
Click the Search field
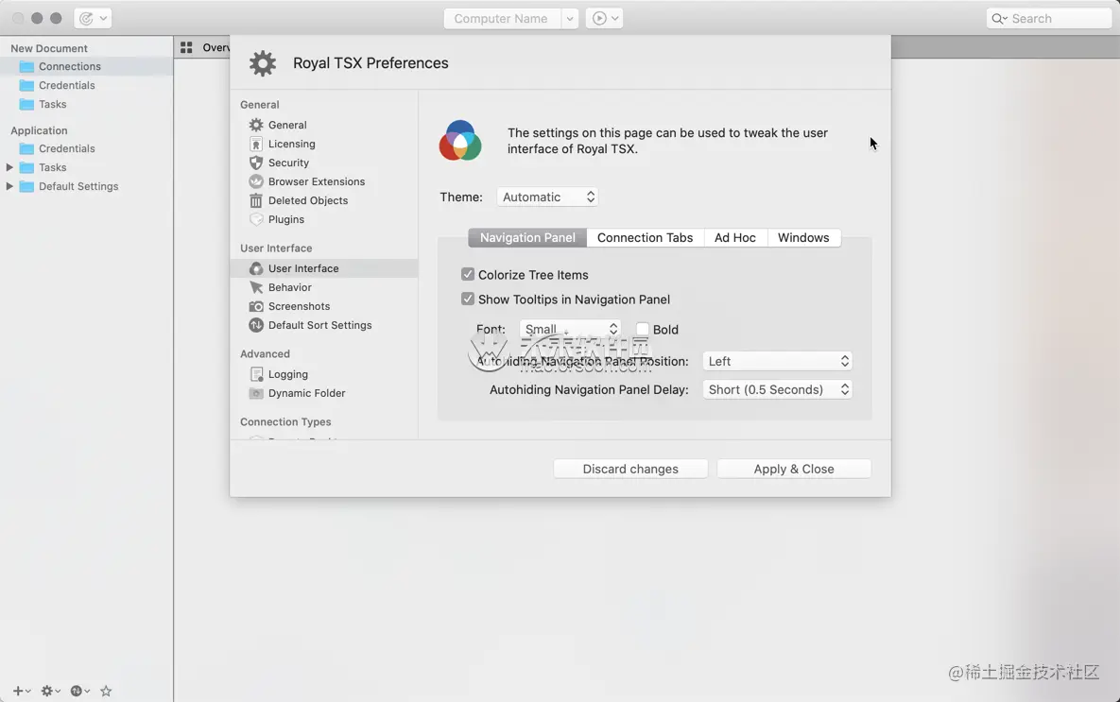tap(1048, 19)
